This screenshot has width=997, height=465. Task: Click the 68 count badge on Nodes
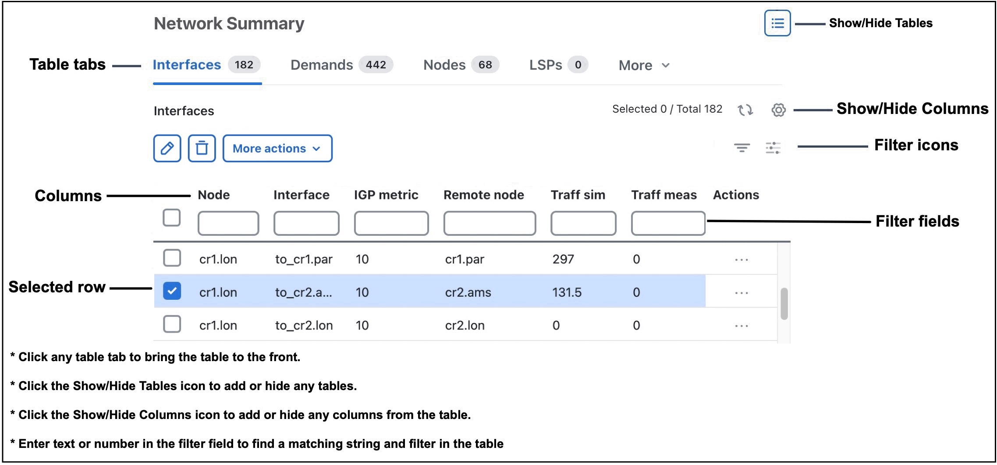pos(485,65)
